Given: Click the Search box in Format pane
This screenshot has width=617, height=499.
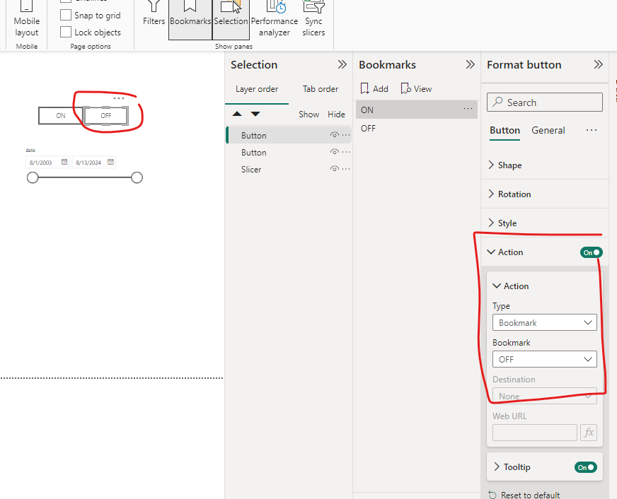Looking at the screenshot, I should click(545, 102).
